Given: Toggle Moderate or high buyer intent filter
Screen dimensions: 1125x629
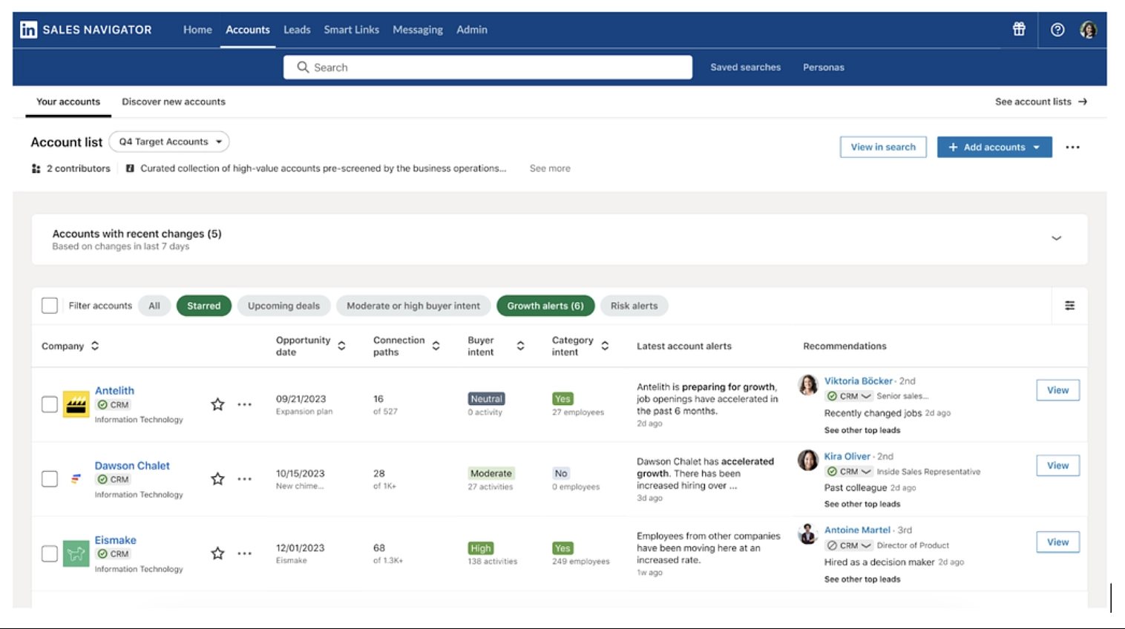Looking at the screenshot, I should click(x=413, y=306).
